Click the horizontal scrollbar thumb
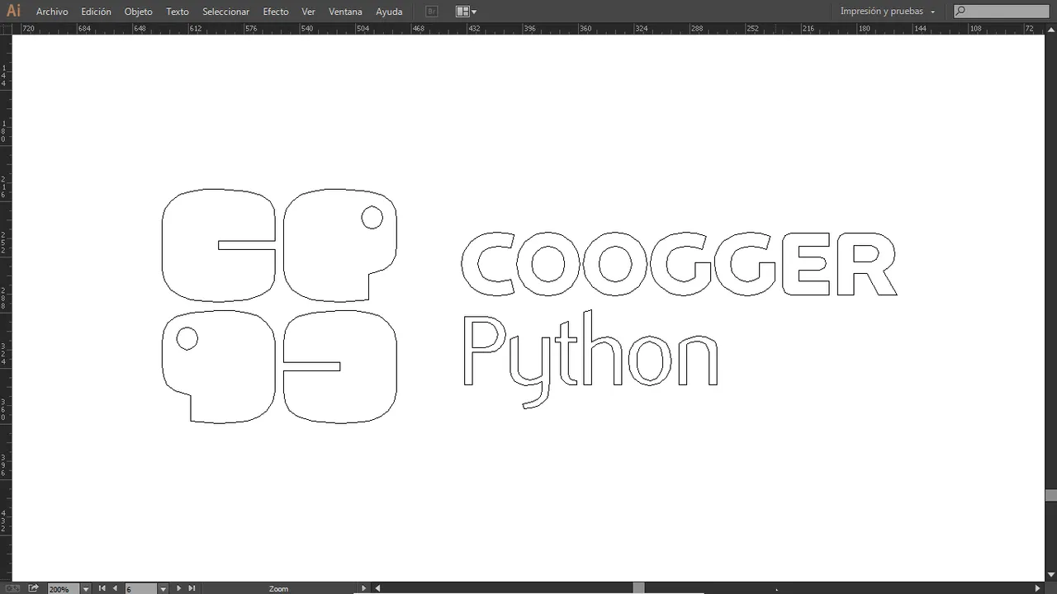Image resolution: width=1057 pixels, height=594 pixels. pyautogui.click(x=638, y=588)
